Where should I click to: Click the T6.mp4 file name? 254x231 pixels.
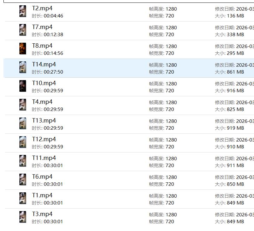point(42,177)
